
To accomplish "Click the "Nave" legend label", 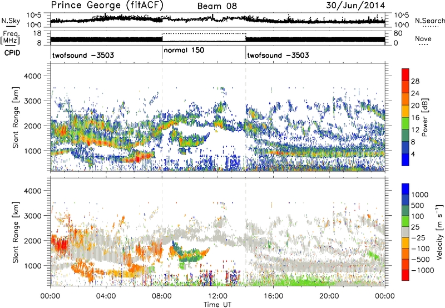I will pyautogui.click(x=423, y=38).
